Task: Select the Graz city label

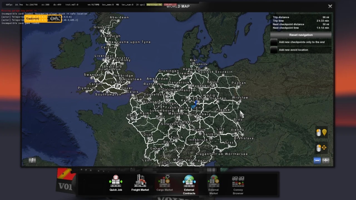Action: (x=229, y=142)
